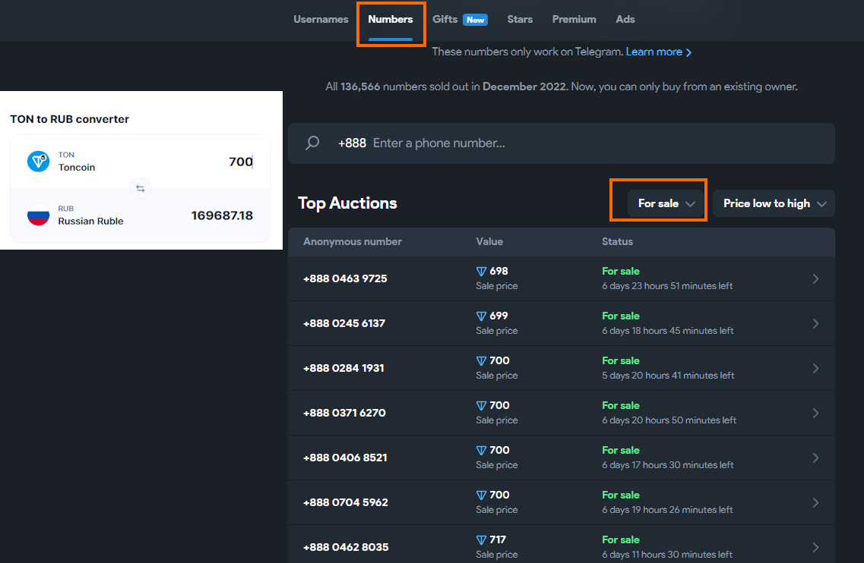Click the Anonymous number column header
Screen dimensions: 864x563
click(352, 241)
